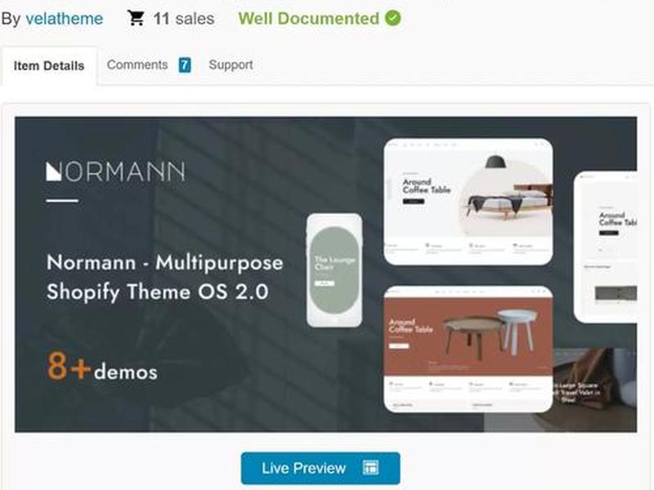Click the partially visible demo on right edge

[x=606, y=247]
